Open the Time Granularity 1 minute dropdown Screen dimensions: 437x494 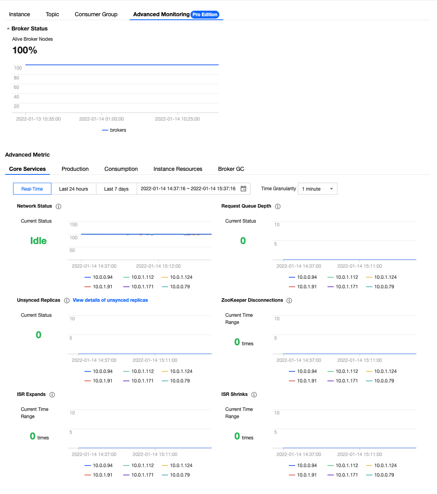[318, 189]
